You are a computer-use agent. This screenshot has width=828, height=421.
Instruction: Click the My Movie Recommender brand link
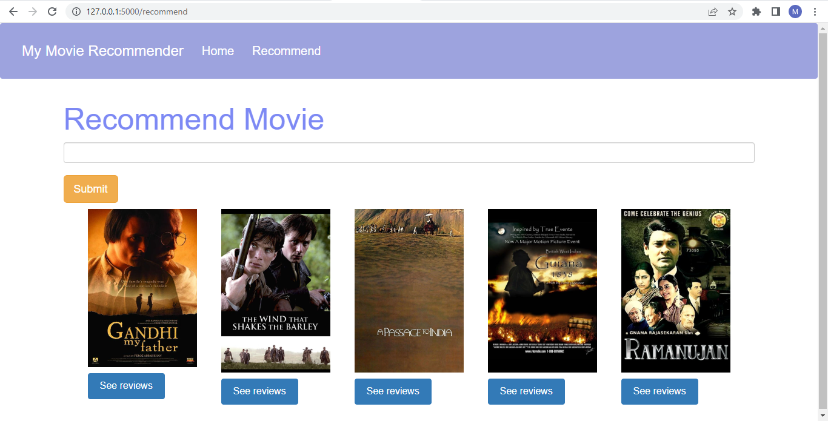(102, 51)
